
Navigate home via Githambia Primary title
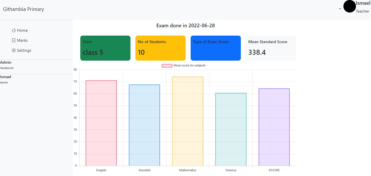pos(23,9)
